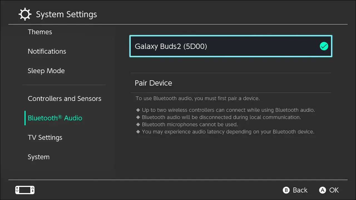Viewport: 356px width, 200px height.
Task: Open TV Settings
Action: pyautogui.click(x=45, y=137)
